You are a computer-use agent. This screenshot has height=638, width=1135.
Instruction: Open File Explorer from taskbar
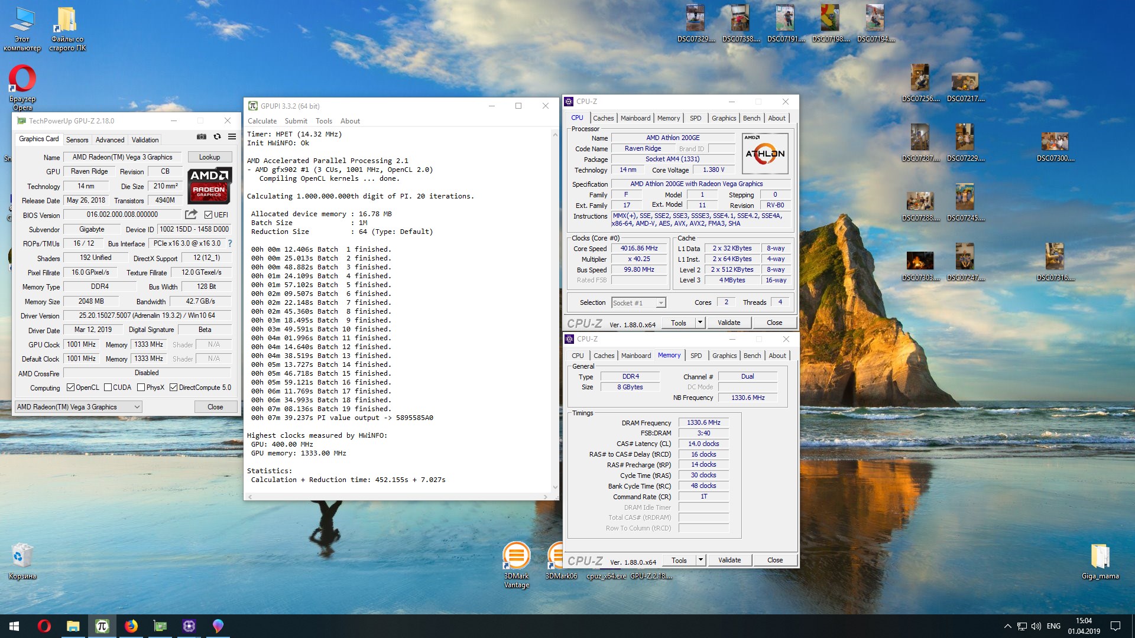(x=73, y=626)
